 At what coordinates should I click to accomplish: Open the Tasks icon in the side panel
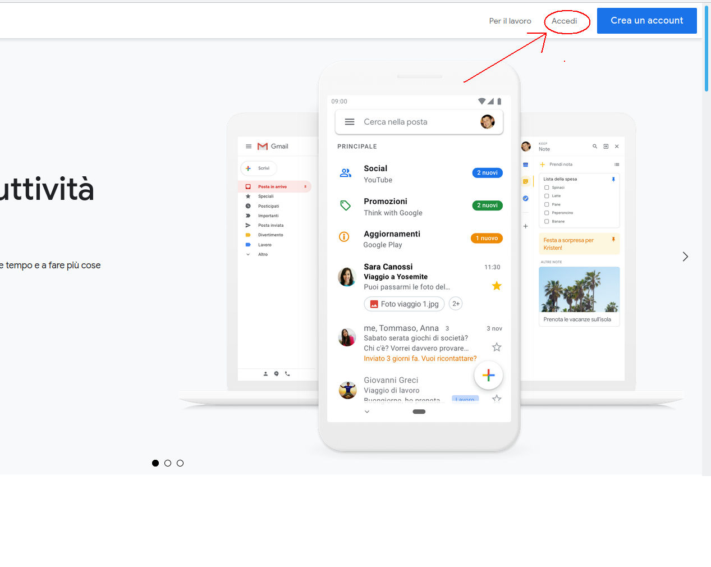pos(526,198)
